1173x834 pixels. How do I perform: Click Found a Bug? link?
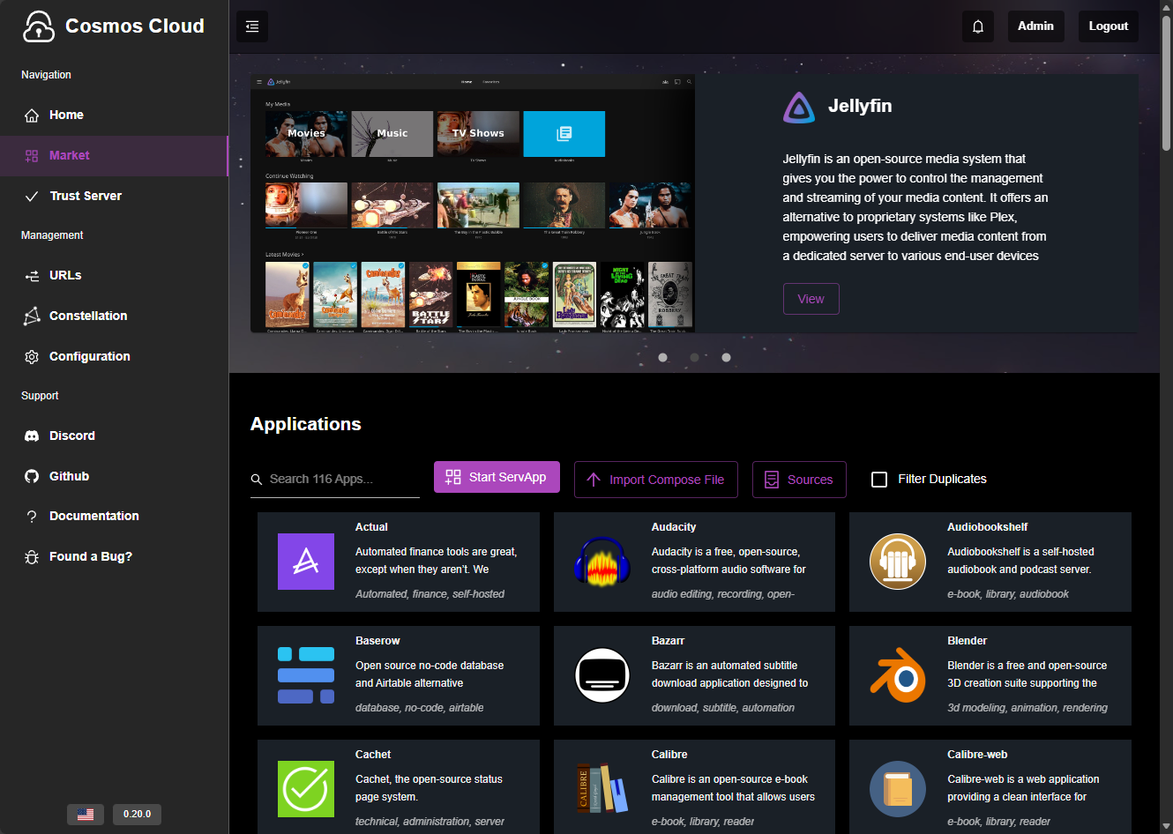pyautogui.click(x=115, y=557)
